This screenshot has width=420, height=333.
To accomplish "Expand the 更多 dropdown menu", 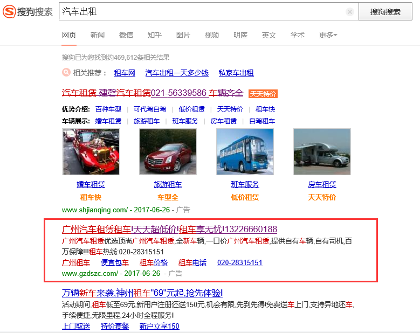I will pyautogui.click(x=328, y=35).
